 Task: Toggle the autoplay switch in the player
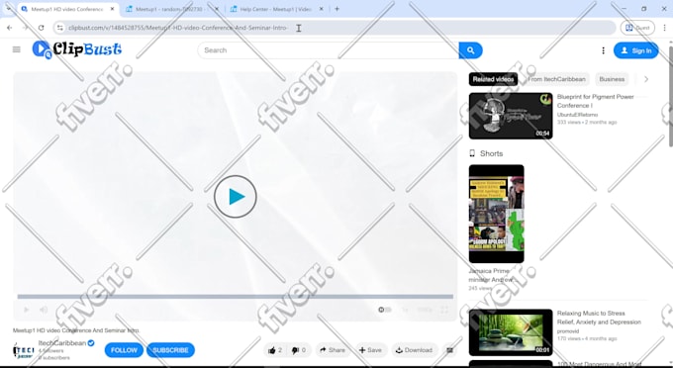[x=385, y=310]
